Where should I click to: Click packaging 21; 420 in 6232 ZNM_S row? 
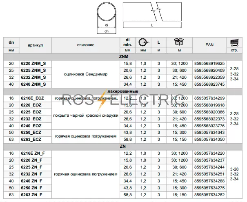click(x=179, y=77)
